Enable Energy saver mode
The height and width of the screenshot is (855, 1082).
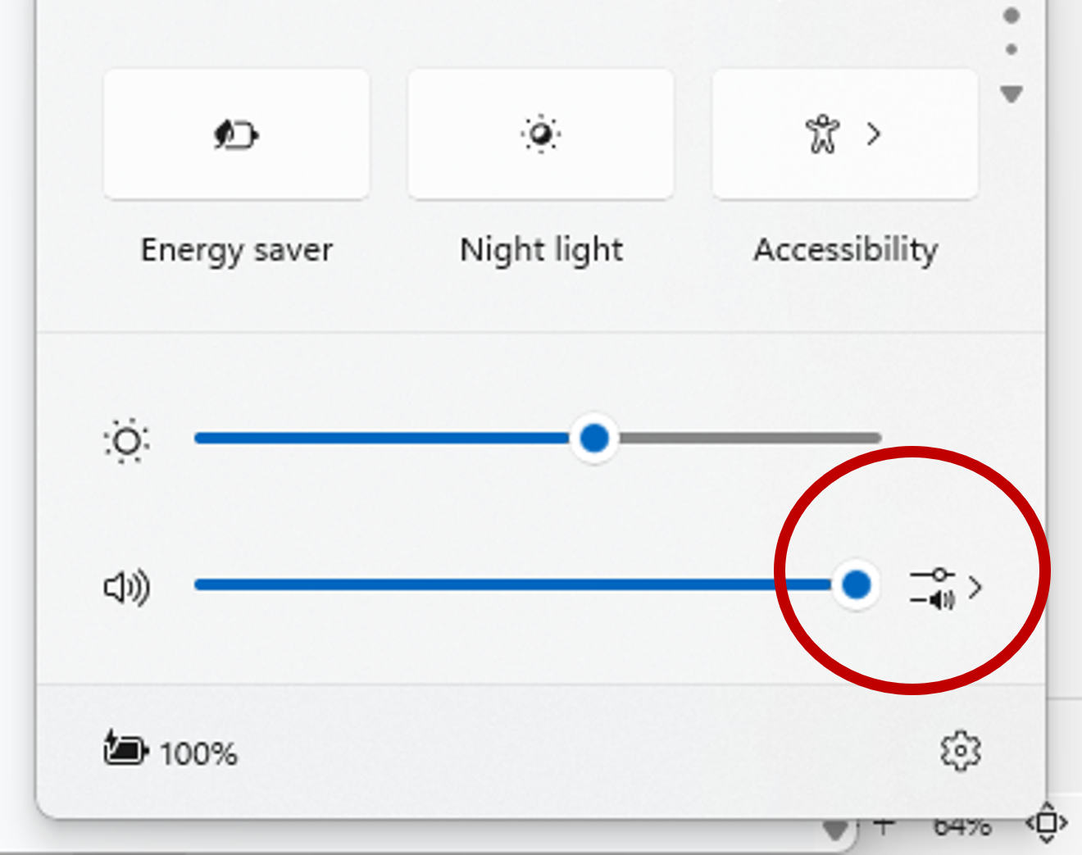(x=236, y=134)
